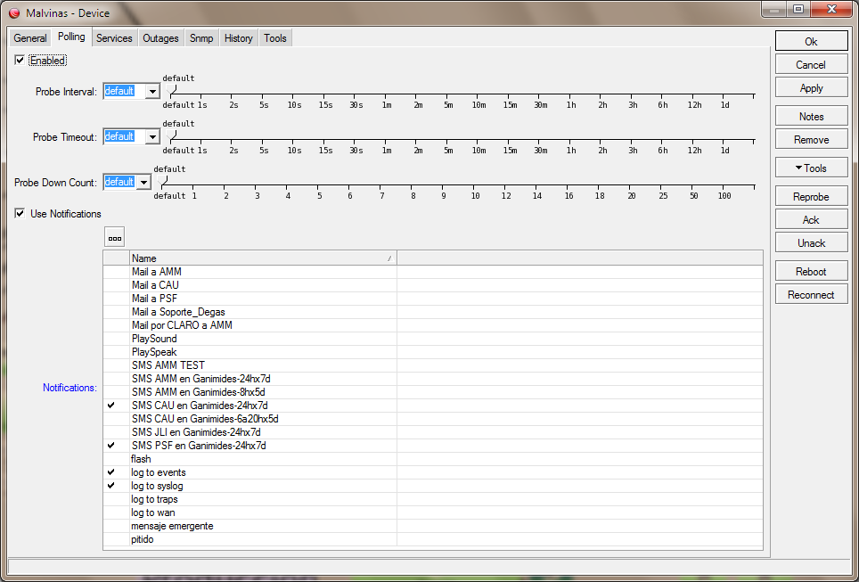Select the pitido row
This screenshot has height=582, width=859.
tap(433, 539)
